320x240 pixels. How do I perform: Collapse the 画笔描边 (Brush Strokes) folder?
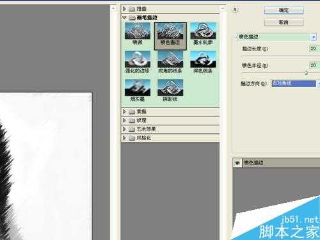[x=124, y=17]
